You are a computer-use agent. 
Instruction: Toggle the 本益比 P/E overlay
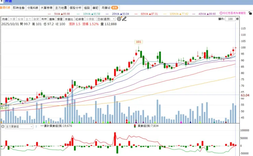click(x=69, y=19)
